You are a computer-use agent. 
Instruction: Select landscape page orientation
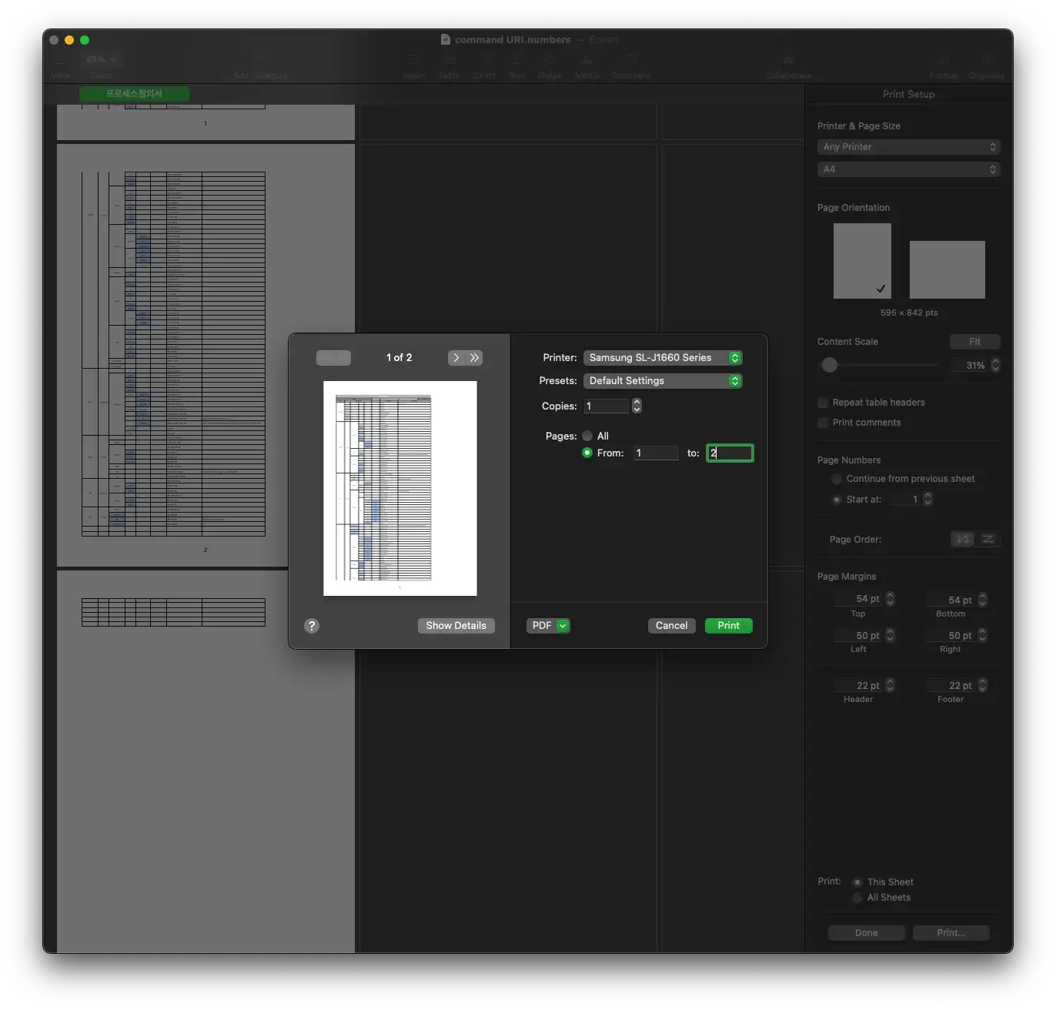(x=947, y=269)
